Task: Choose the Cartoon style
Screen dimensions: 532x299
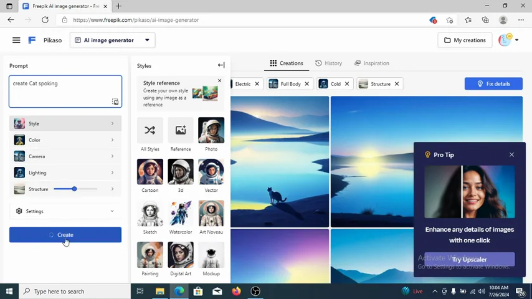Action: tap(150, 172)
